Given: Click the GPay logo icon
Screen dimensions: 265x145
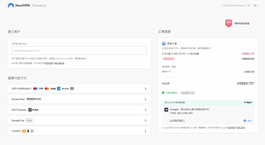Looking at the screenshot, I should (29, 120).
